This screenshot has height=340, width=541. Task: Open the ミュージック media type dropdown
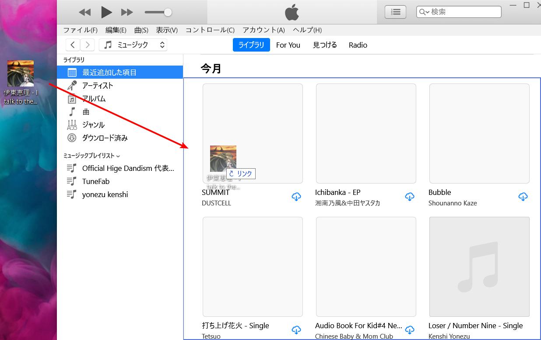pos(133,45)
